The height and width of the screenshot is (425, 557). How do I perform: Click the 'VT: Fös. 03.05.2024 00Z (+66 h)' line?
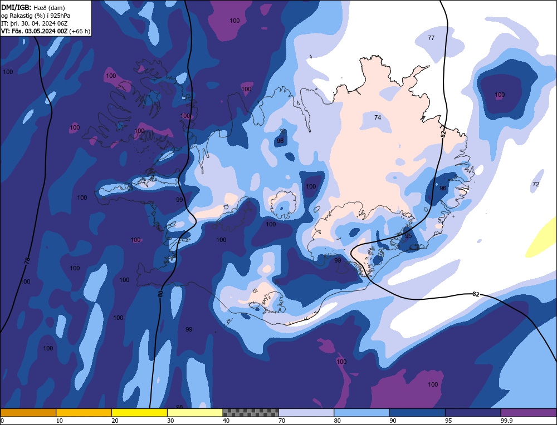point(46,31)
